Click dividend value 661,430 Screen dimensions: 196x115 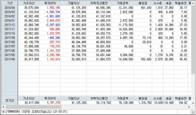[x=146, y=8]
